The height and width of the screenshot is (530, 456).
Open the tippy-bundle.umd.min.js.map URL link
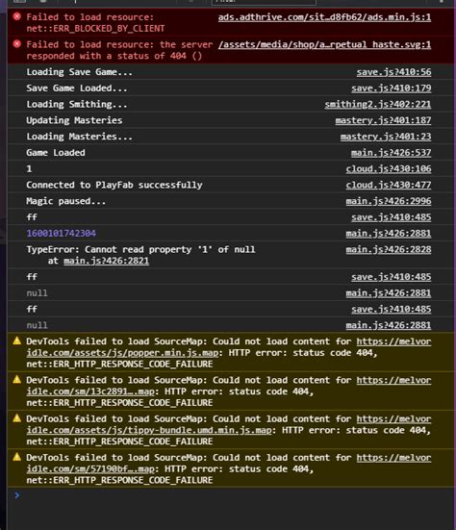pos(229,424)
